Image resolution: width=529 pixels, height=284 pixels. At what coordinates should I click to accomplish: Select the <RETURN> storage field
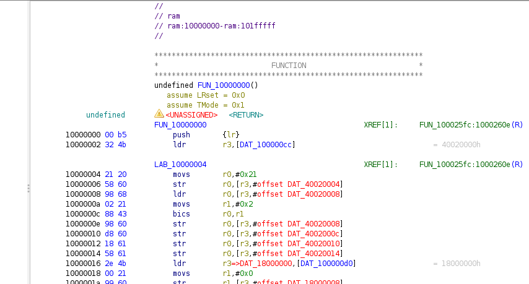(x=246, y=115)
